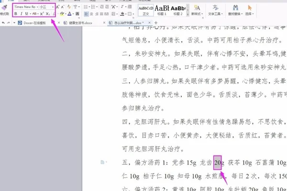This screenshot has height=191, width=287.
Task: Set paragraph alignment to left
Action: [86, 14]
